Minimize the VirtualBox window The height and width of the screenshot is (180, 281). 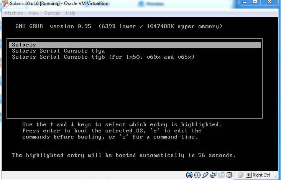tap(245, 2)
